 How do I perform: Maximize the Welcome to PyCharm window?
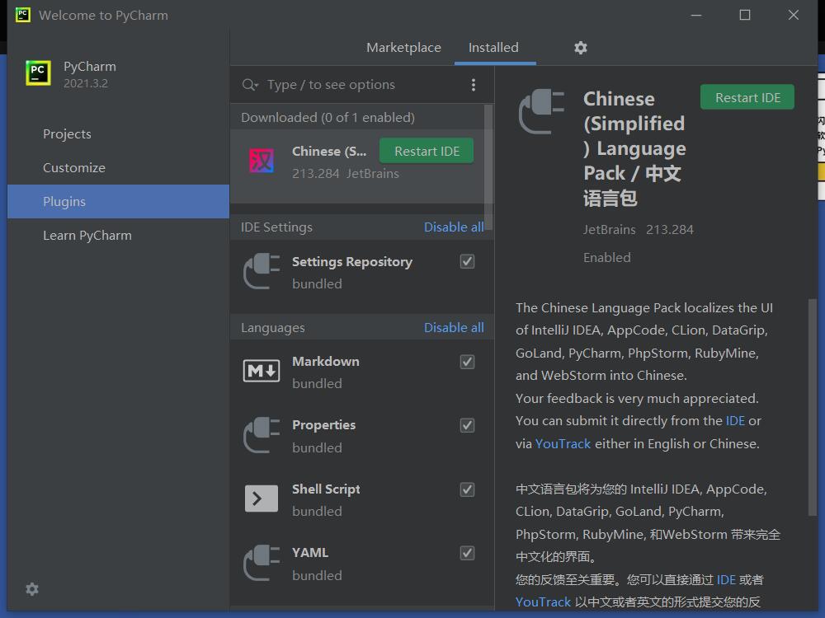(x=744, y=15)
